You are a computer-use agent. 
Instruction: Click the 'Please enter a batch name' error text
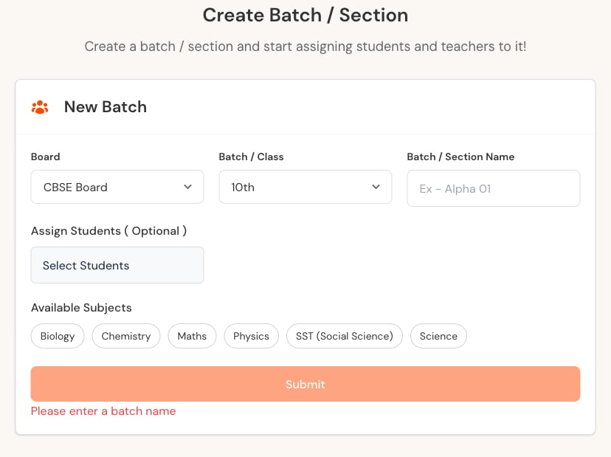[103, 411]
